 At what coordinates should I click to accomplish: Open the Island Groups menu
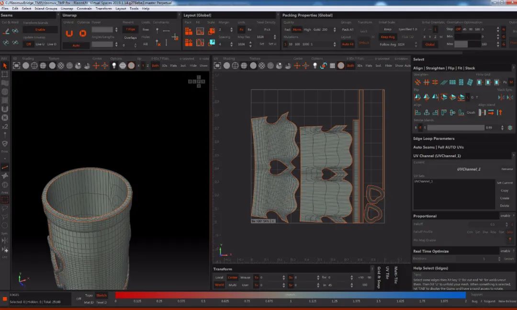pyautogui.click(x=45, y=9)
